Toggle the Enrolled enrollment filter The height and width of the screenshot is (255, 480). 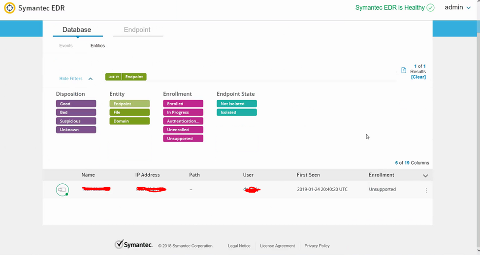(x=183, y=104)
